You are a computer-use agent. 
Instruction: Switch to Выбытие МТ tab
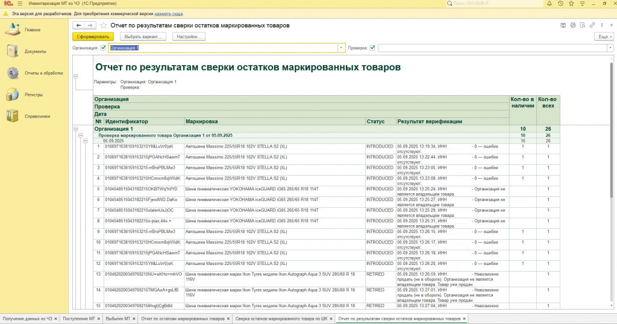[118, 319]
